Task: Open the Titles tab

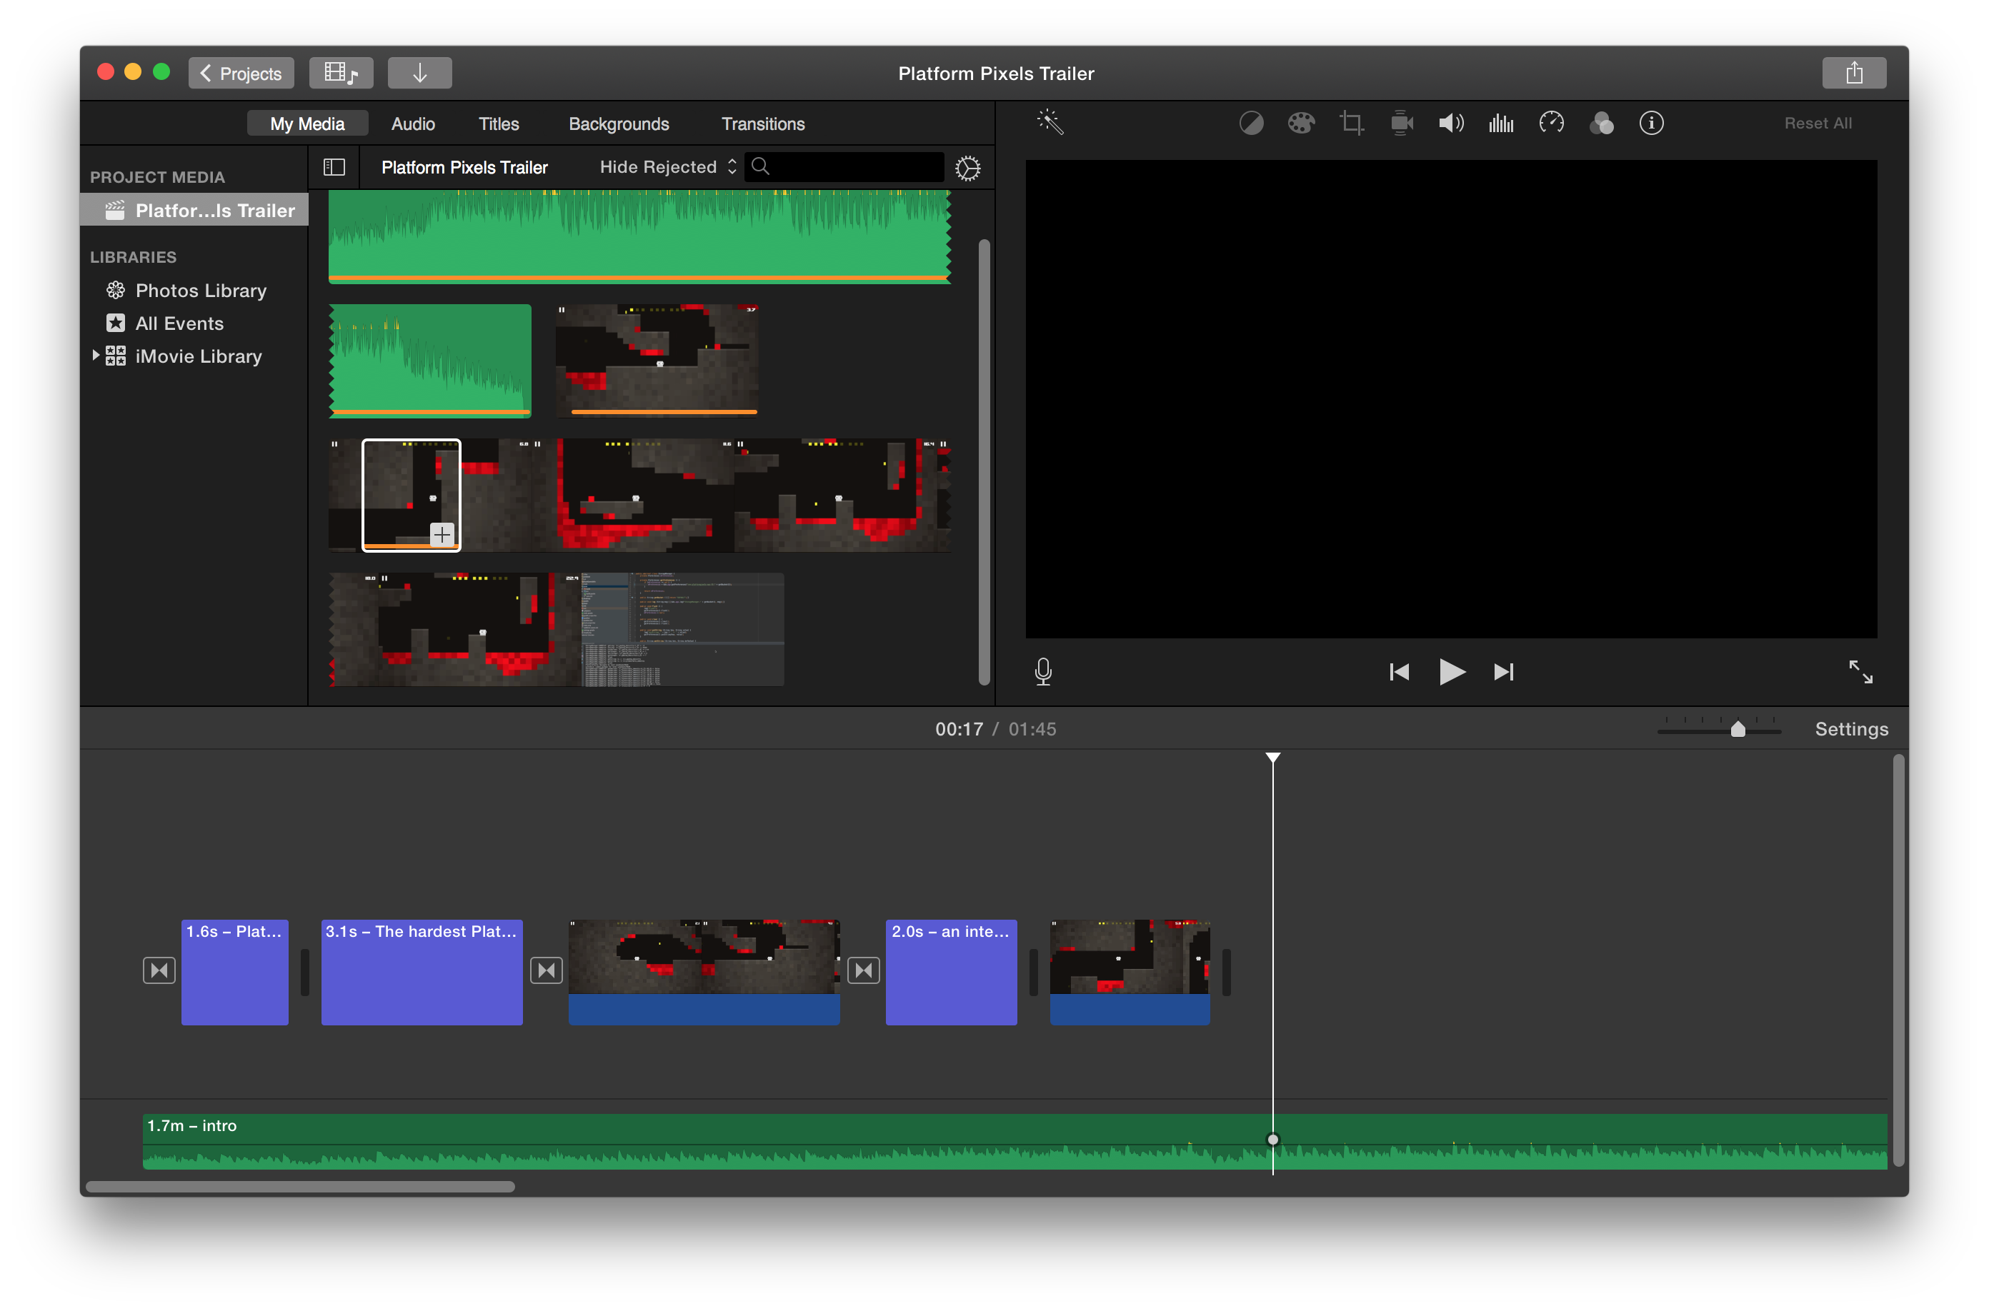Action: [x=499, y=124]
